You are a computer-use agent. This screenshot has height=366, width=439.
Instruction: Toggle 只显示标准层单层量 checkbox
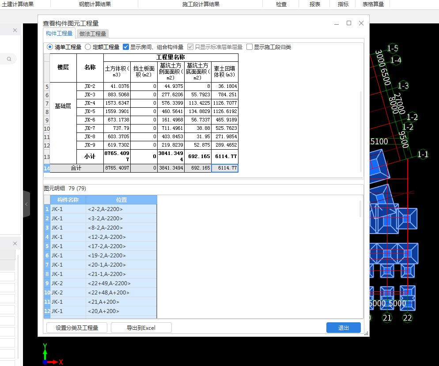point(190,47)
